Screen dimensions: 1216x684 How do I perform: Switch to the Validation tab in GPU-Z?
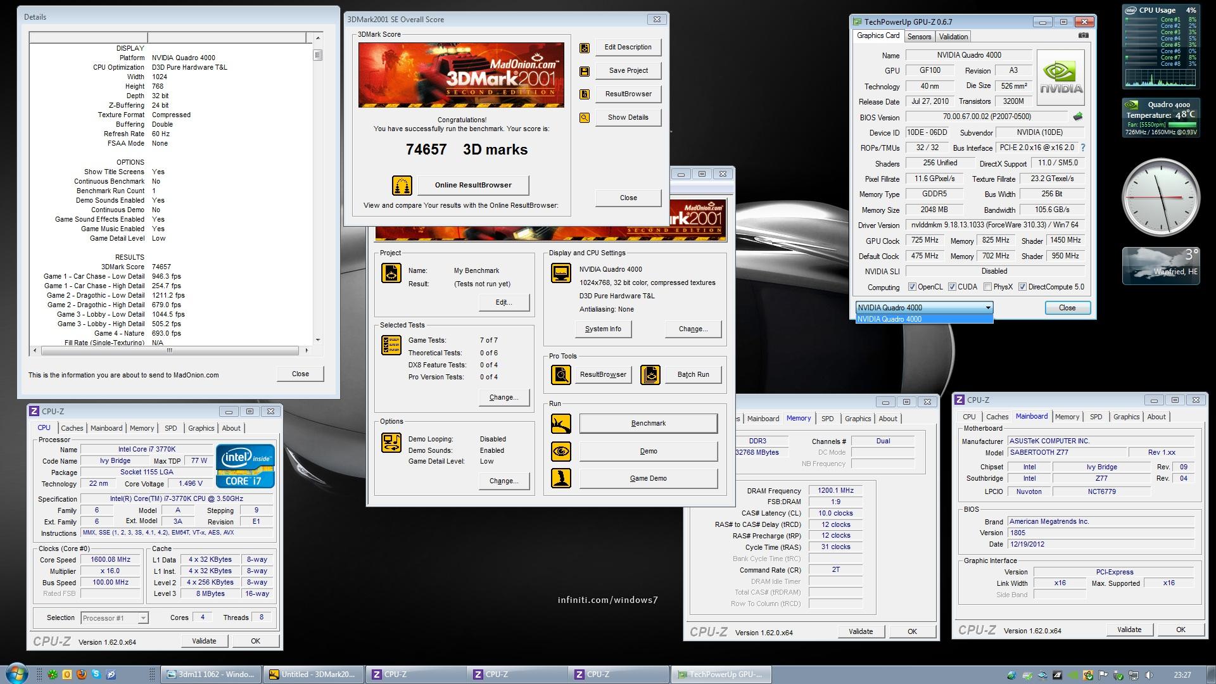coord(953,37)
